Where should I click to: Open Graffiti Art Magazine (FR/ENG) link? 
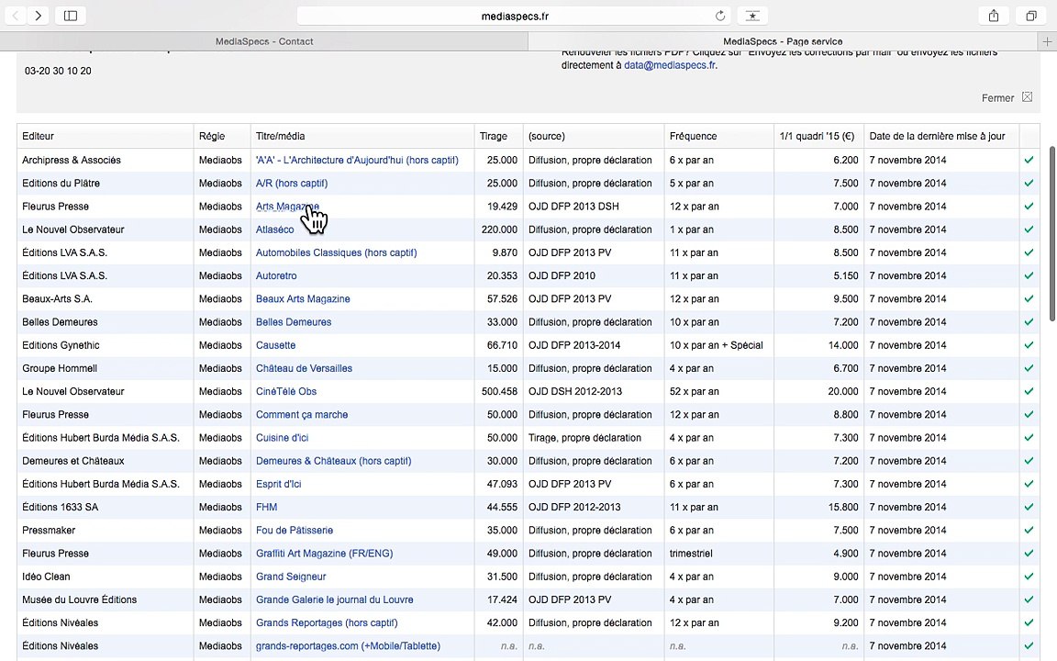[324, 553]
